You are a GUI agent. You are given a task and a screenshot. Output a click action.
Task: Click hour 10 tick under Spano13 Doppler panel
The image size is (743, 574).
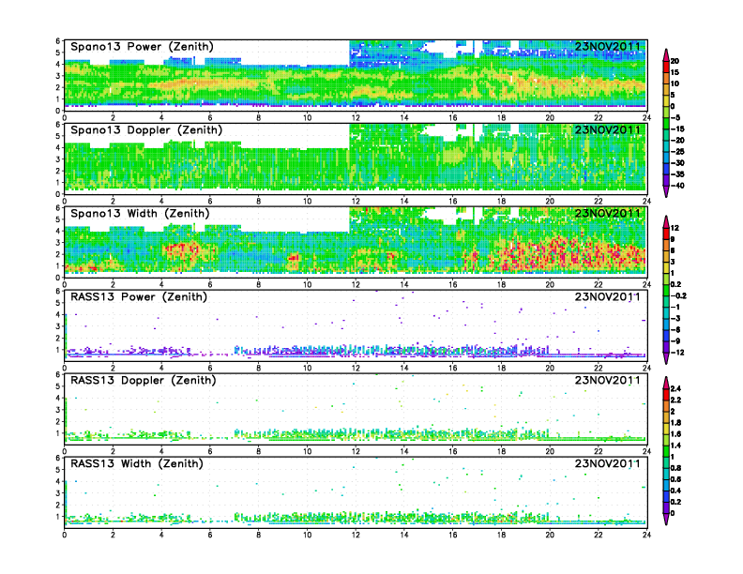pyautogui.click(x=307, y=201)
